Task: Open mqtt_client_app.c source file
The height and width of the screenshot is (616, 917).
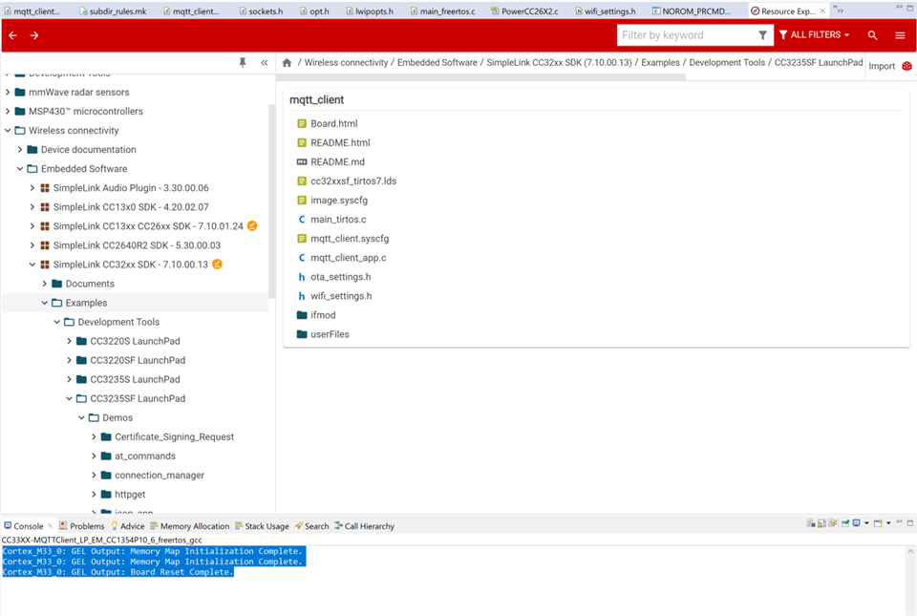Action: click(348, 258)
